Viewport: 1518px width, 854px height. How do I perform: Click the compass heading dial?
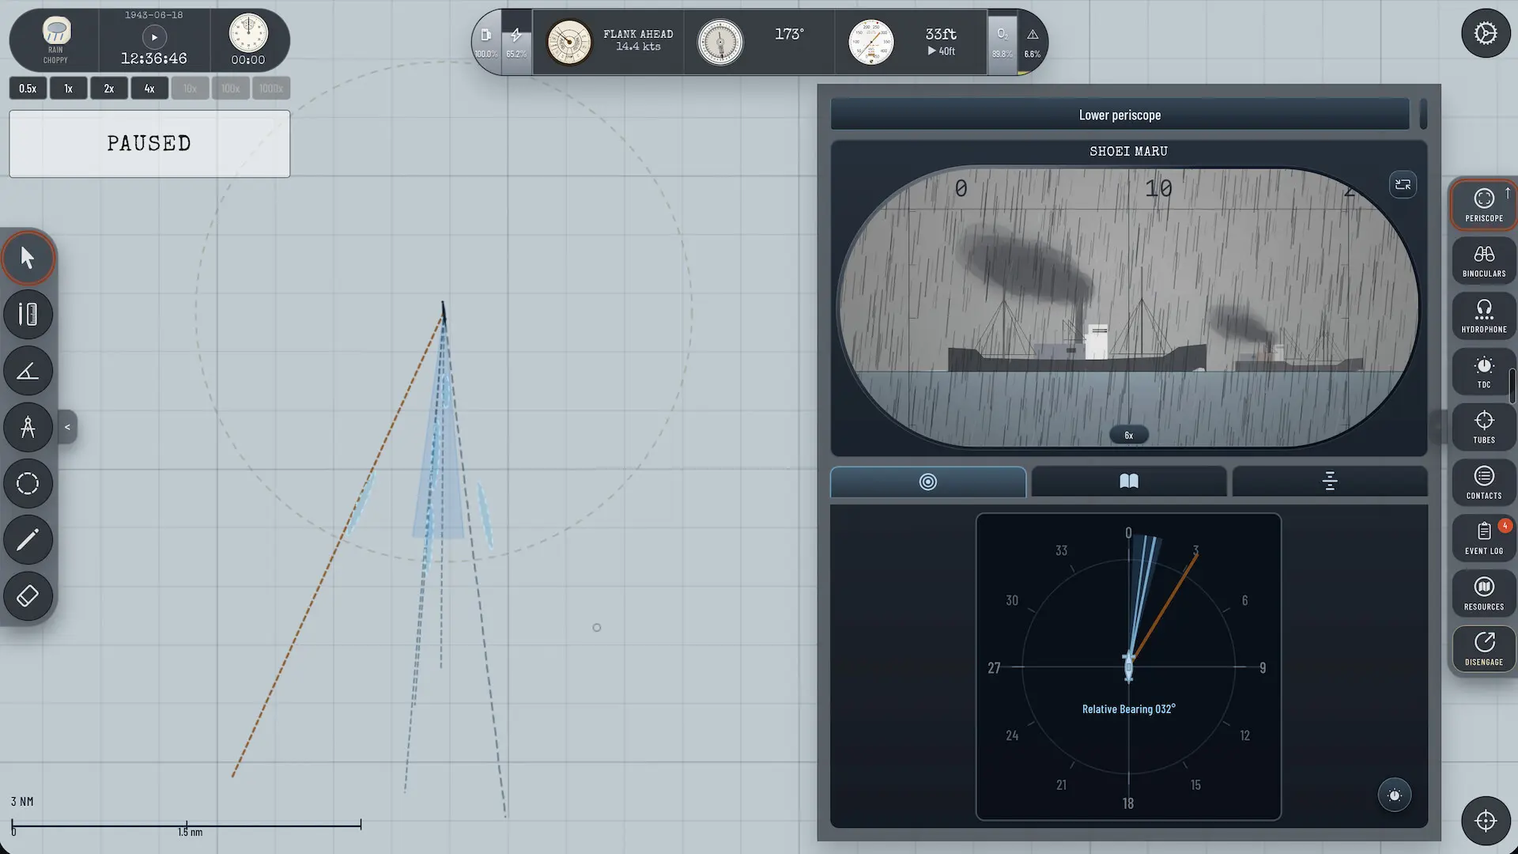point(720,42)
